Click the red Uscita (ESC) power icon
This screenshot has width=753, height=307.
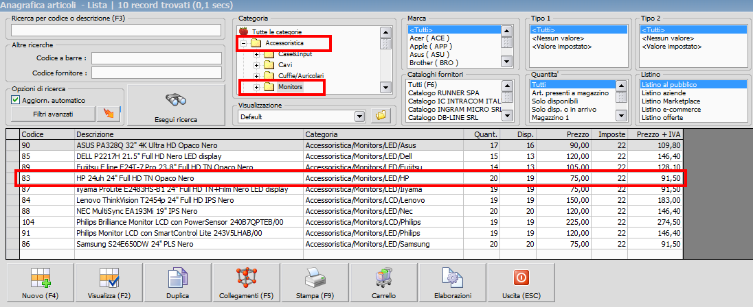(521, 278)
